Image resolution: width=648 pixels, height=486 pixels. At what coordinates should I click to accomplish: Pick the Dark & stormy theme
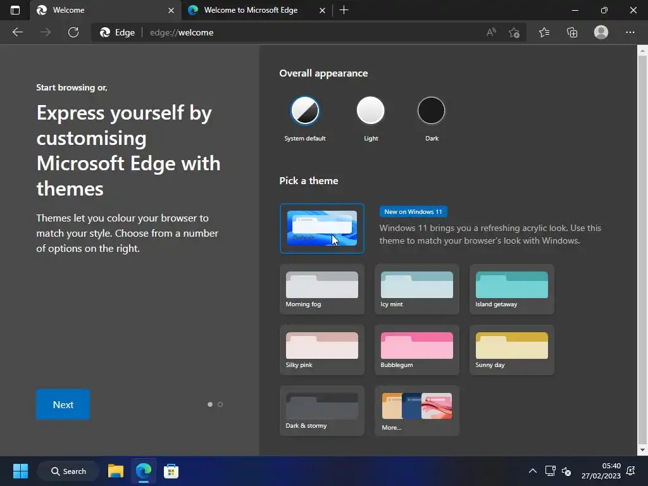(322, 411)
